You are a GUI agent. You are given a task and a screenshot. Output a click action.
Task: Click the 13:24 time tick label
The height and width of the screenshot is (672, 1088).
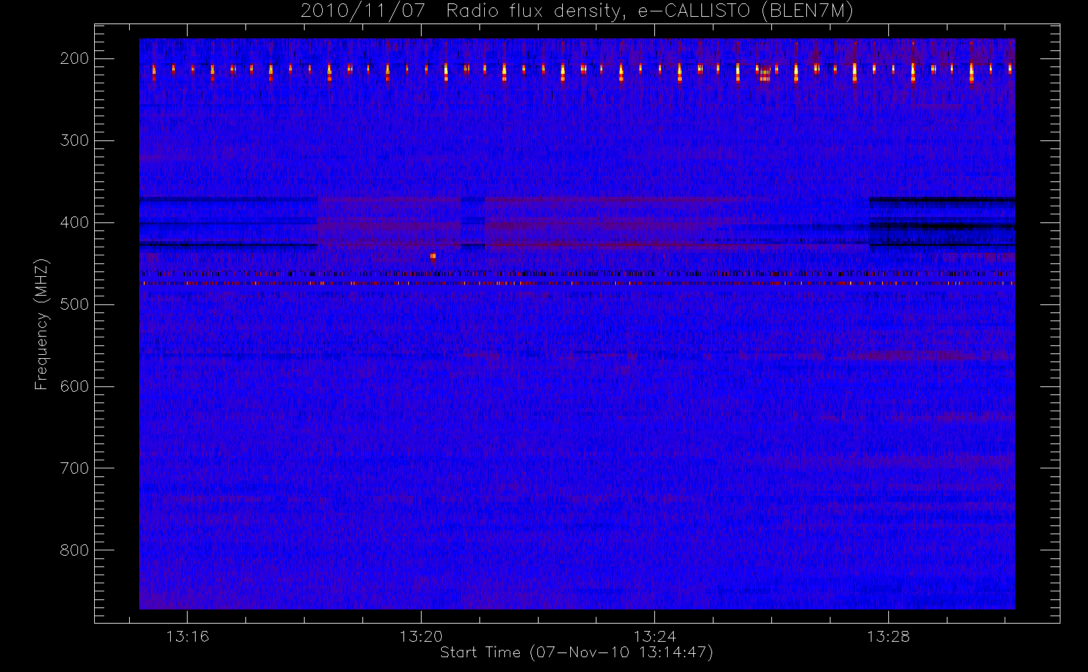point(655,636)
